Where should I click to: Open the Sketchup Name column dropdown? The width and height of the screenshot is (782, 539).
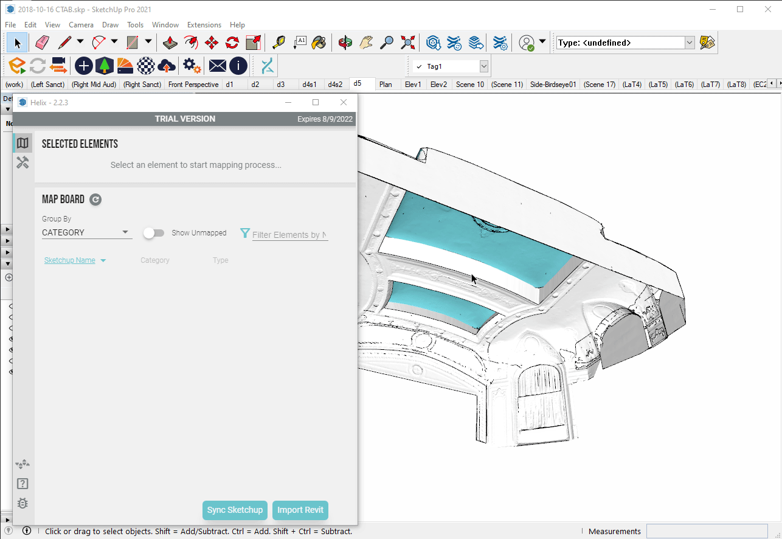click(x=103, y=260)
